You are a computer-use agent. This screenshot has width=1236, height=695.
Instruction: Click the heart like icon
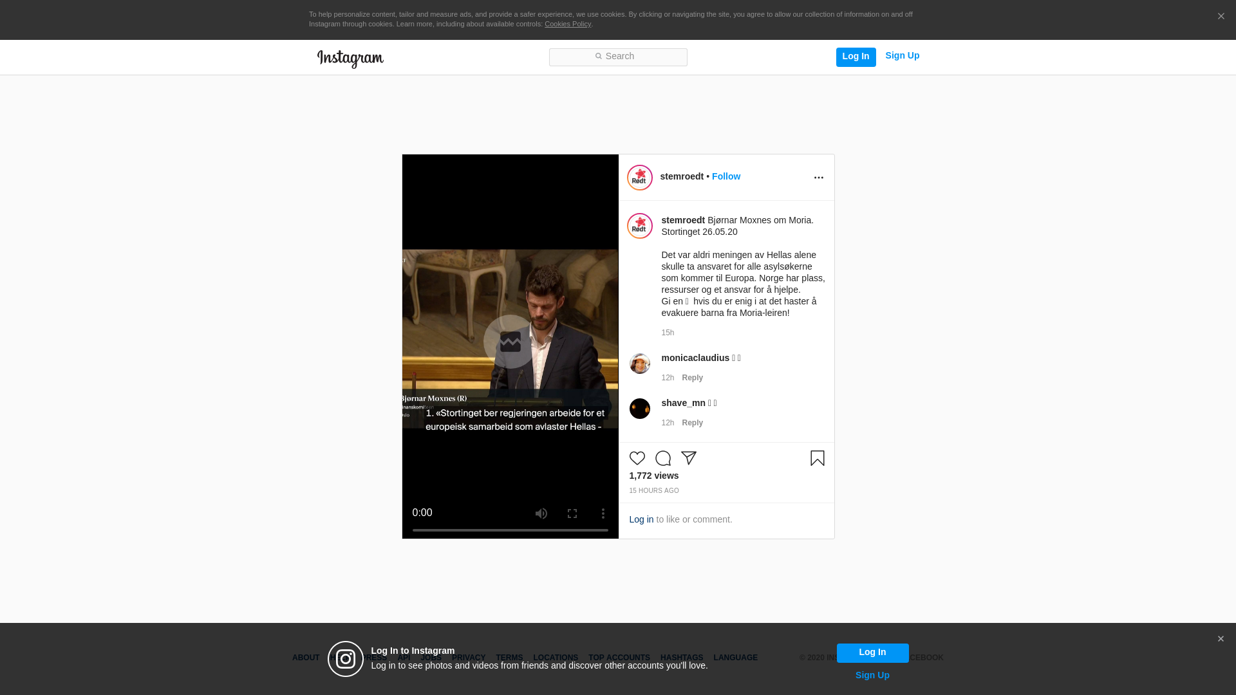point(637,458)
